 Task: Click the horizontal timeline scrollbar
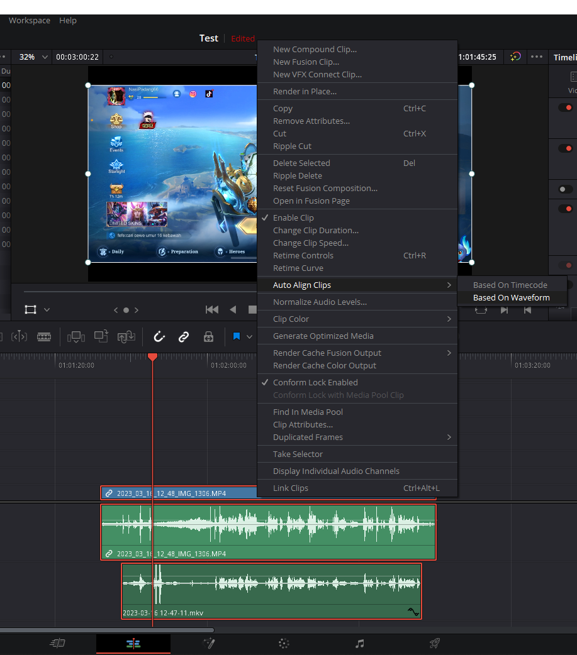pyautogui.click(x=107, y=630)
